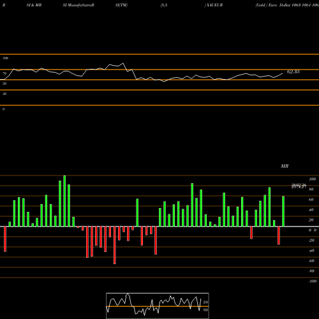Click the RSI value label 62.35
319x319 pixels.
point(293,71)
